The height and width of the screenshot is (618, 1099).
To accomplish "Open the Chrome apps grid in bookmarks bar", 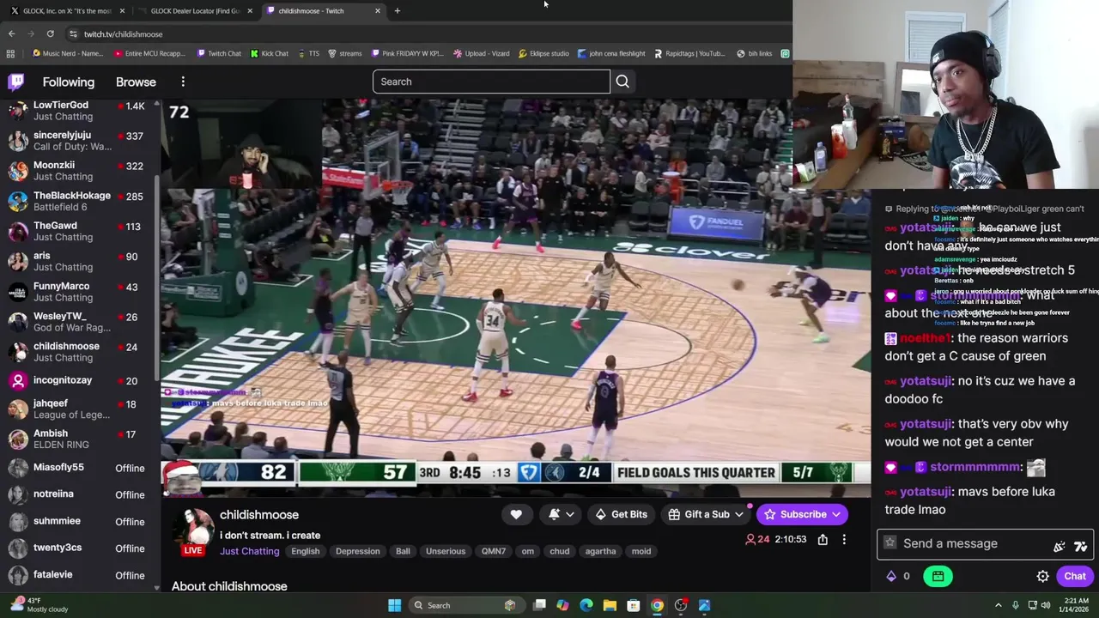I will coord(10,53).
